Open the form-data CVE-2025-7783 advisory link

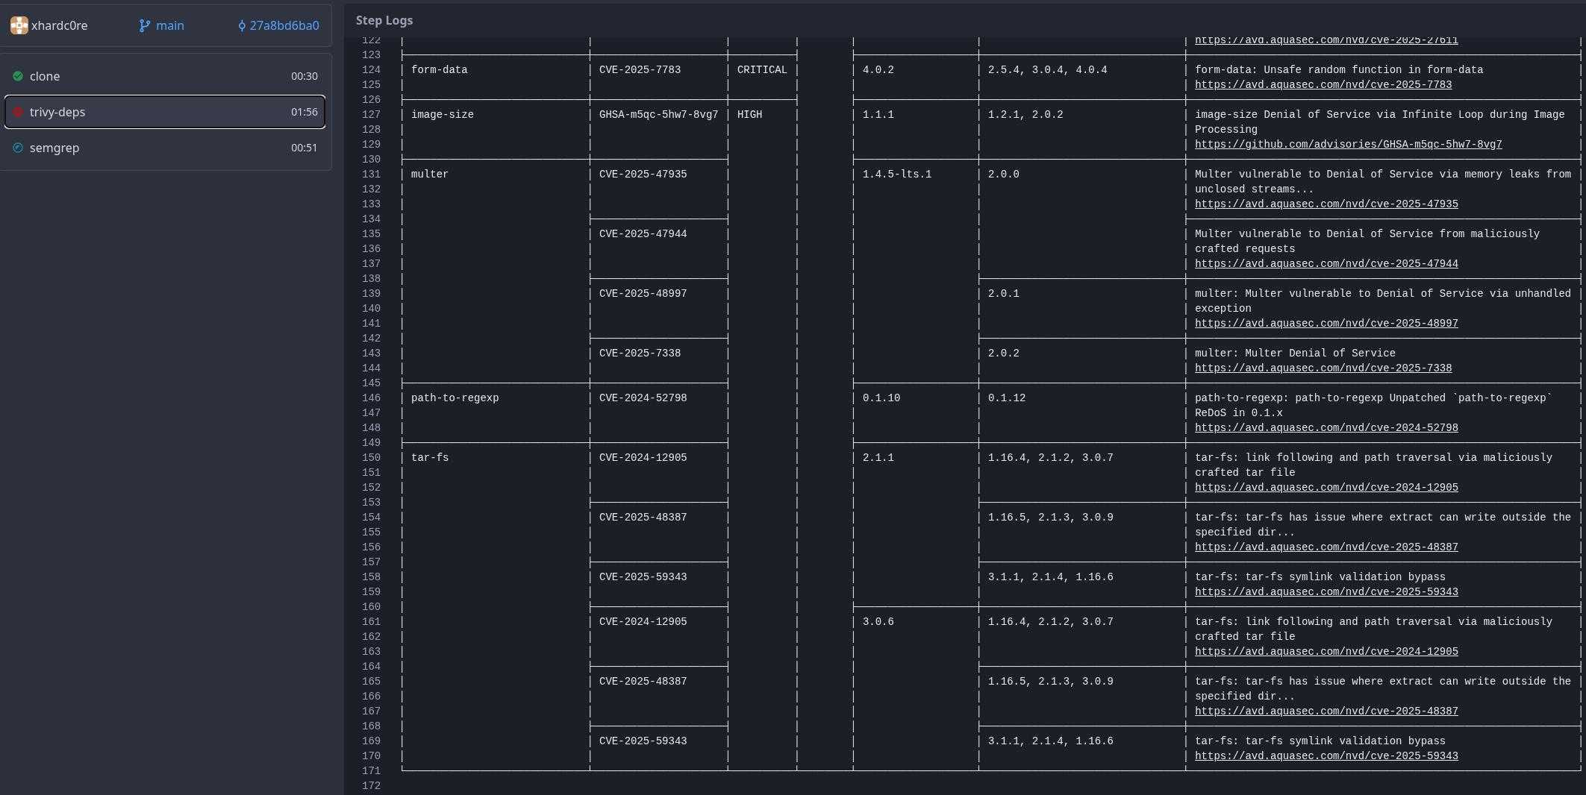pos(1323,85)
